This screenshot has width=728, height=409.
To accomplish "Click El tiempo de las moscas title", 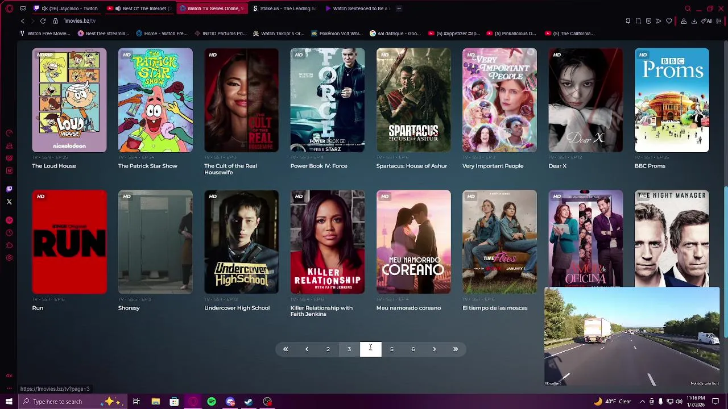I will click(x=495, y=308).
